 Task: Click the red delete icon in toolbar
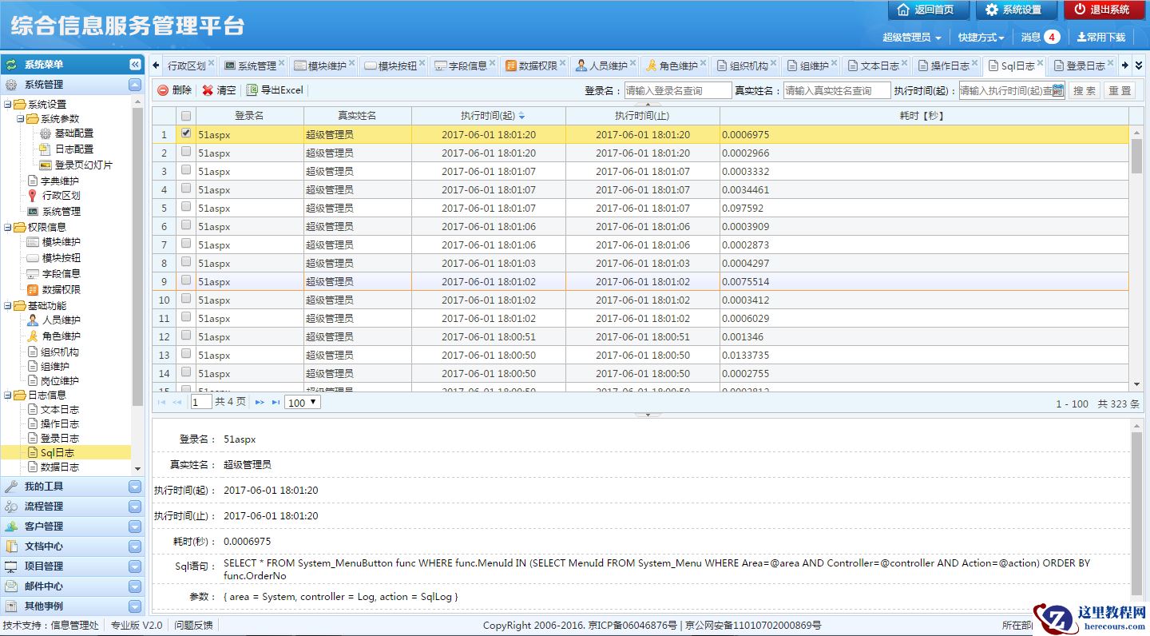tap(163, 90)
